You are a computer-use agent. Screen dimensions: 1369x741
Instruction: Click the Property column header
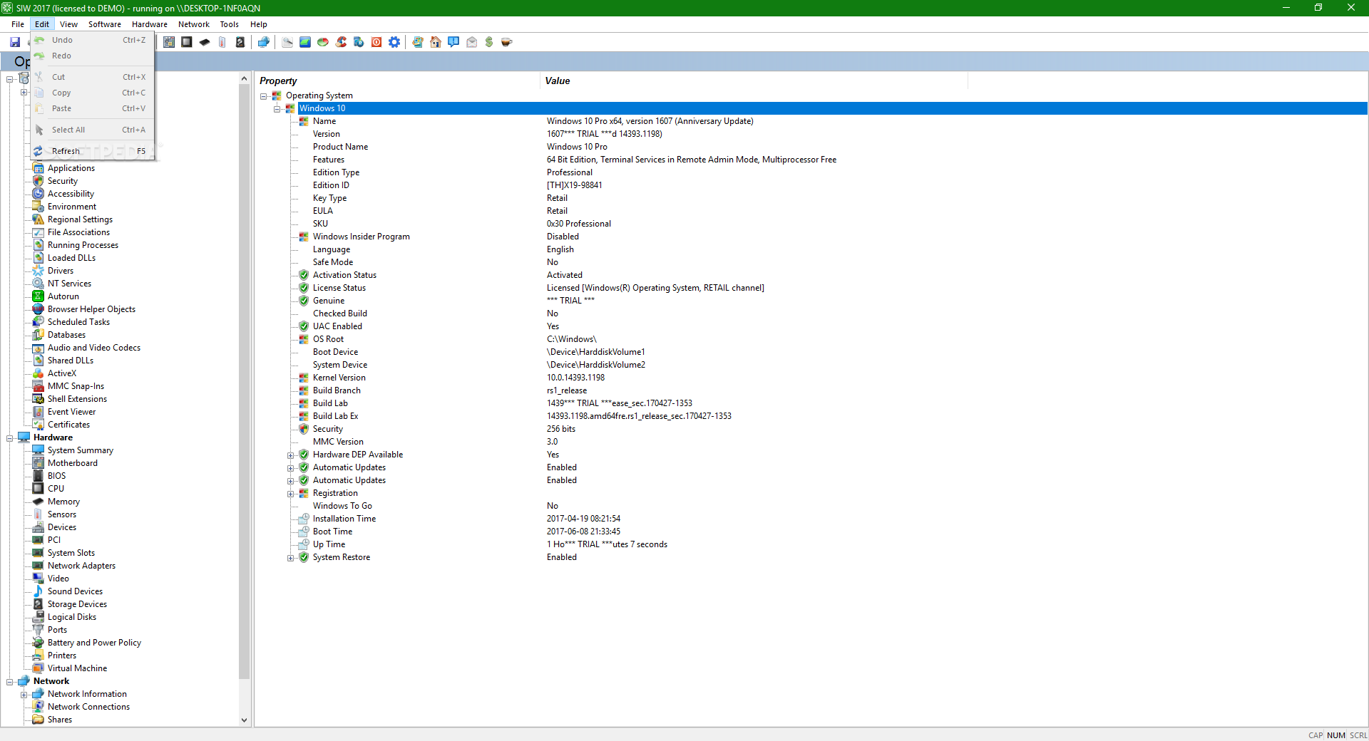pos(398,81)
